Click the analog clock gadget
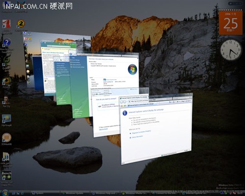 pyautogui.click(x=231, y=50)
